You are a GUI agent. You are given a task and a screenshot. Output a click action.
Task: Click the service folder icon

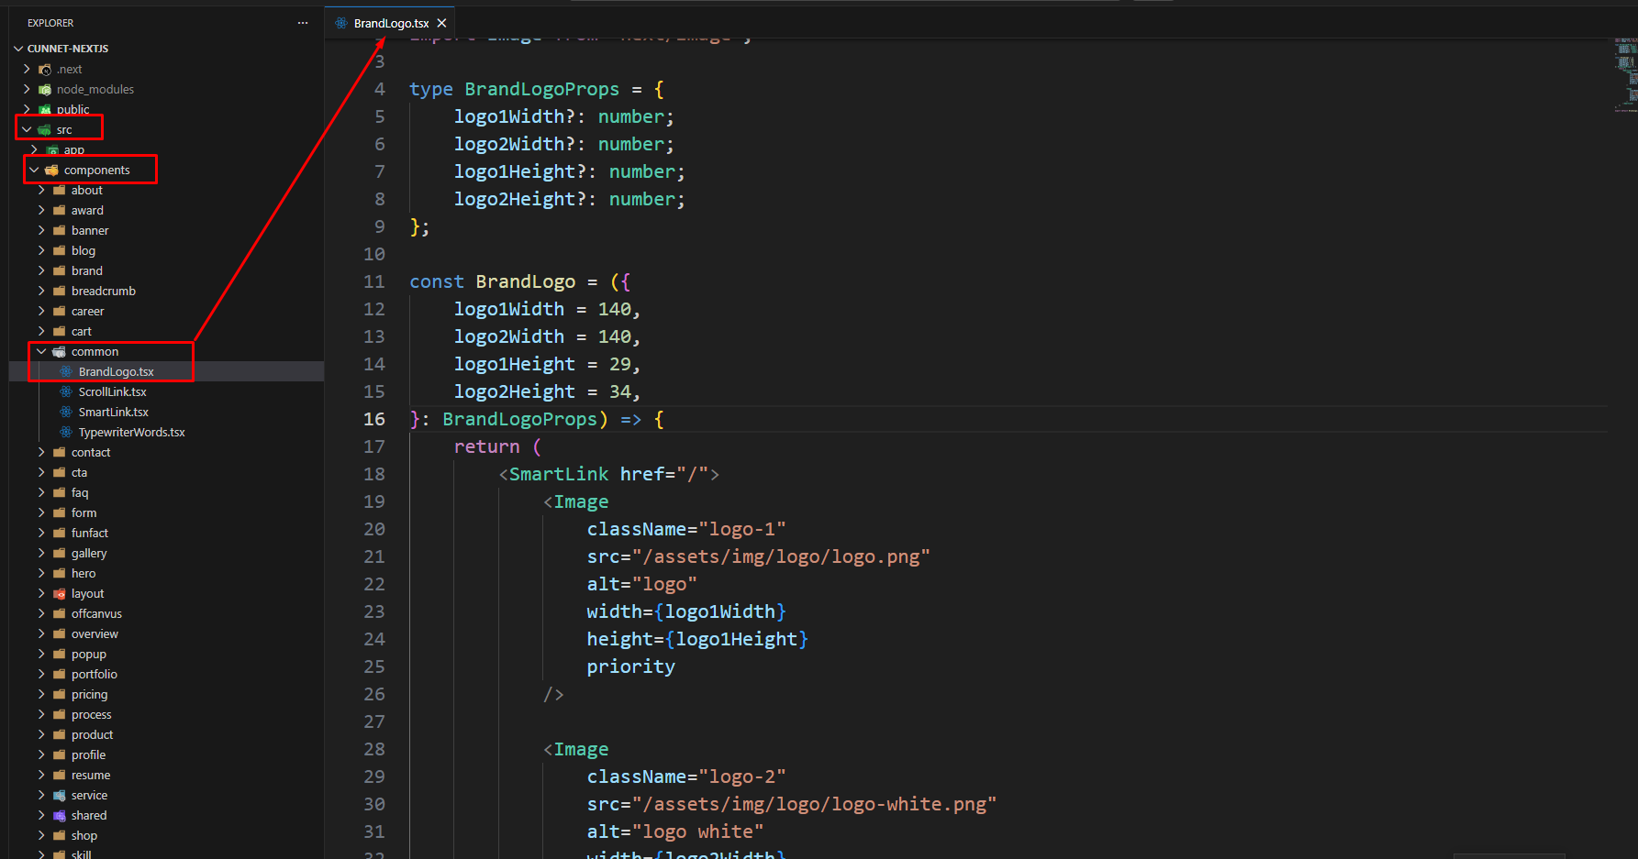point(60,795)
